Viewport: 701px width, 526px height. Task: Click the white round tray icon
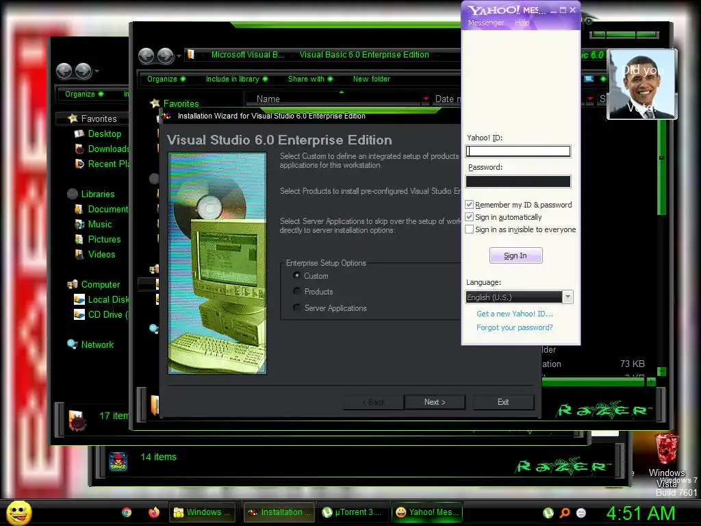(581, 513)
